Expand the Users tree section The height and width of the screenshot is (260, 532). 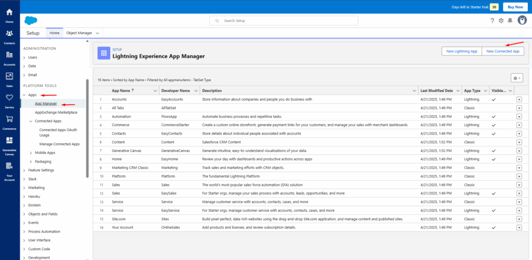24,58
